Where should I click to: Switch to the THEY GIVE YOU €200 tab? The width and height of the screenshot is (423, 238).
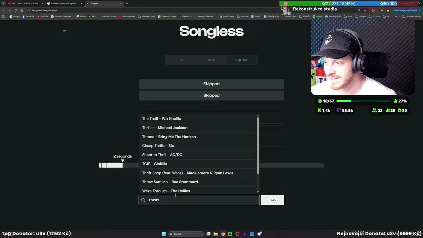[x=25, y=3]
